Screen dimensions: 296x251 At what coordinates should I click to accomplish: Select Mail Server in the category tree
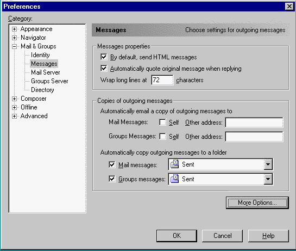point(45,72)
